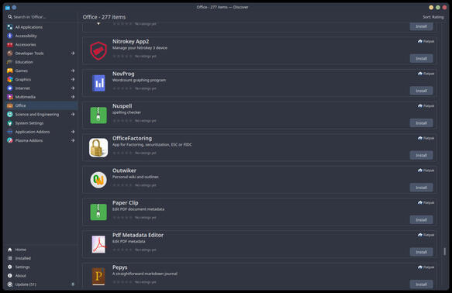
Task: Expand the Games subcategories arrow
Action: click(73, 71)
